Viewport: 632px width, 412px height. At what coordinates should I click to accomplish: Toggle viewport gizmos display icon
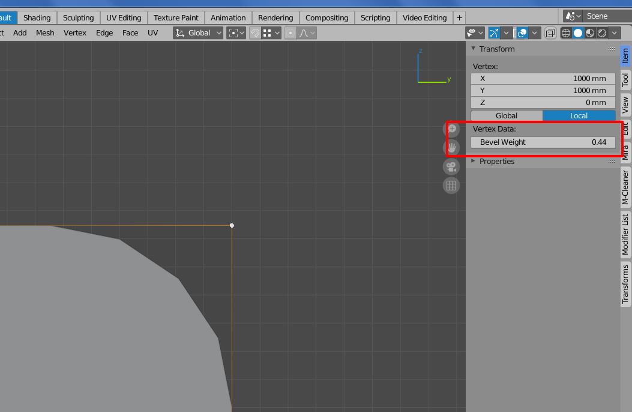pyautogui.click(x=494, y=33)
